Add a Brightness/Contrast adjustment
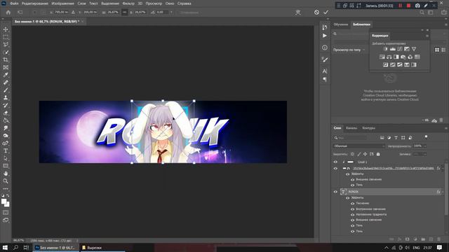Screen dimensions: 449x252 click(385, 49)
